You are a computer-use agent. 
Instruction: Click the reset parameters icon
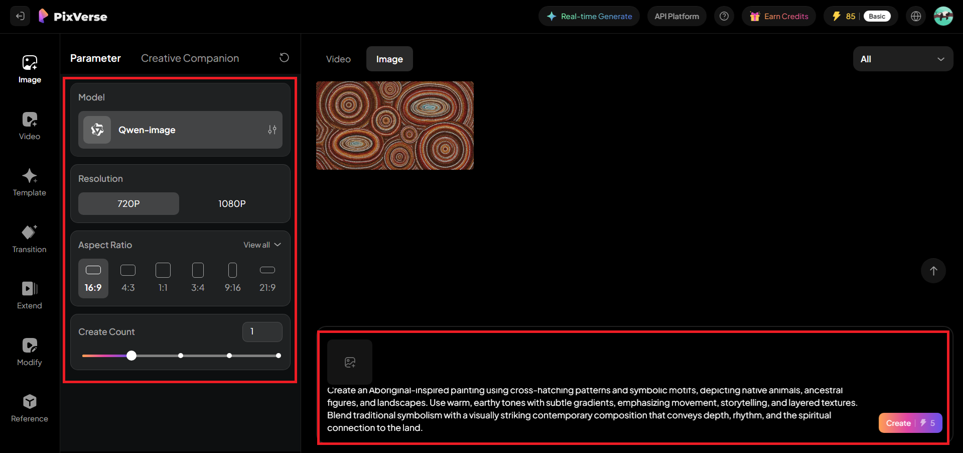pyautogui.click(x=284, y=58)
